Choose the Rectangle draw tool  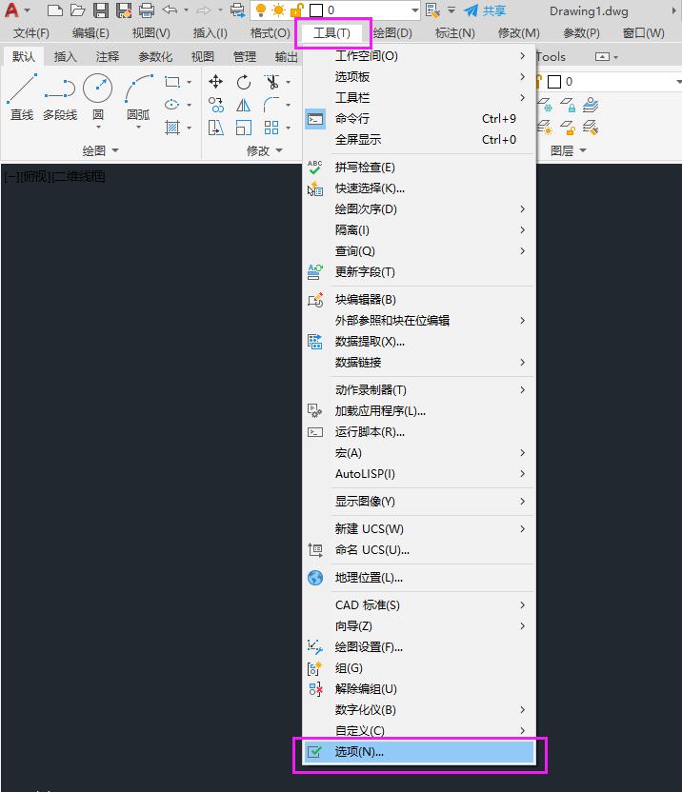pos(172,82)
